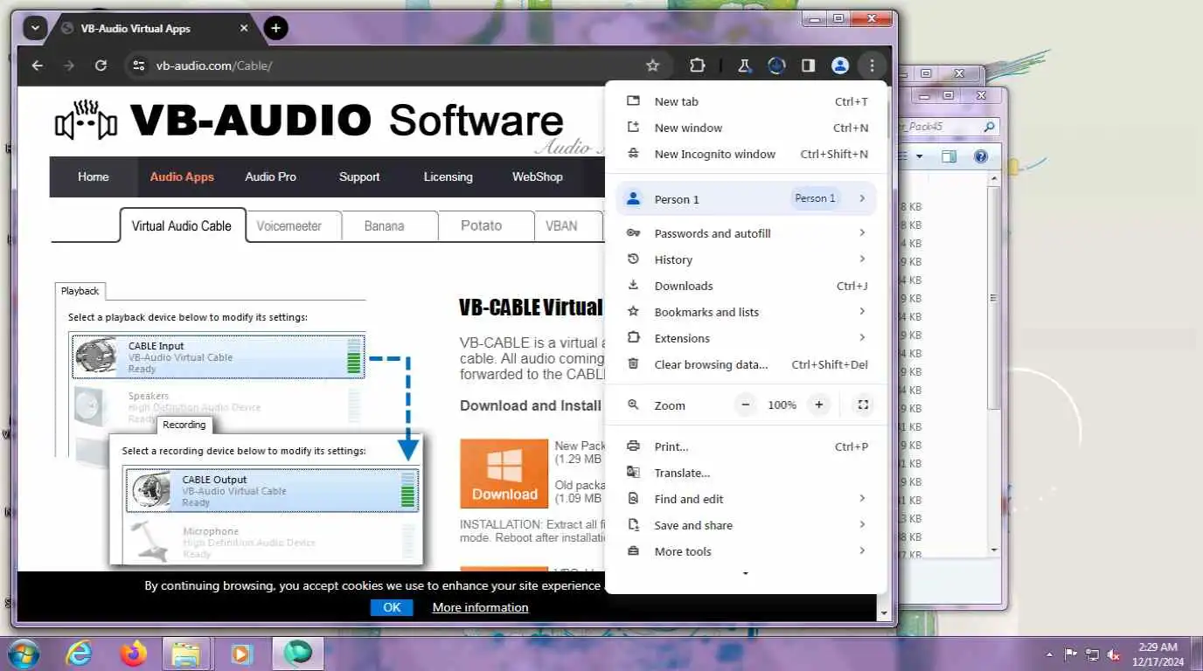Screen dimensions: 1203x671
Task: Open the More information cookie link
Action: 480,607
